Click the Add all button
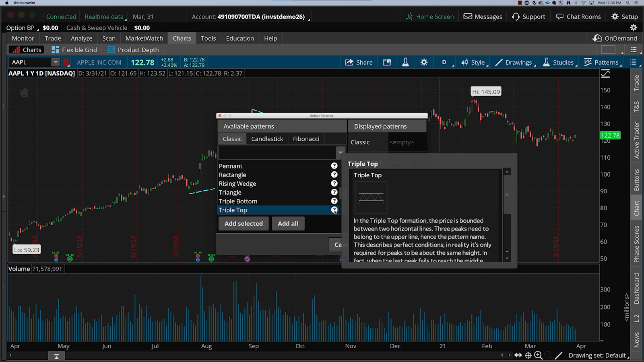The width and height of the screenshot is (644, 362). click(288, 223)
